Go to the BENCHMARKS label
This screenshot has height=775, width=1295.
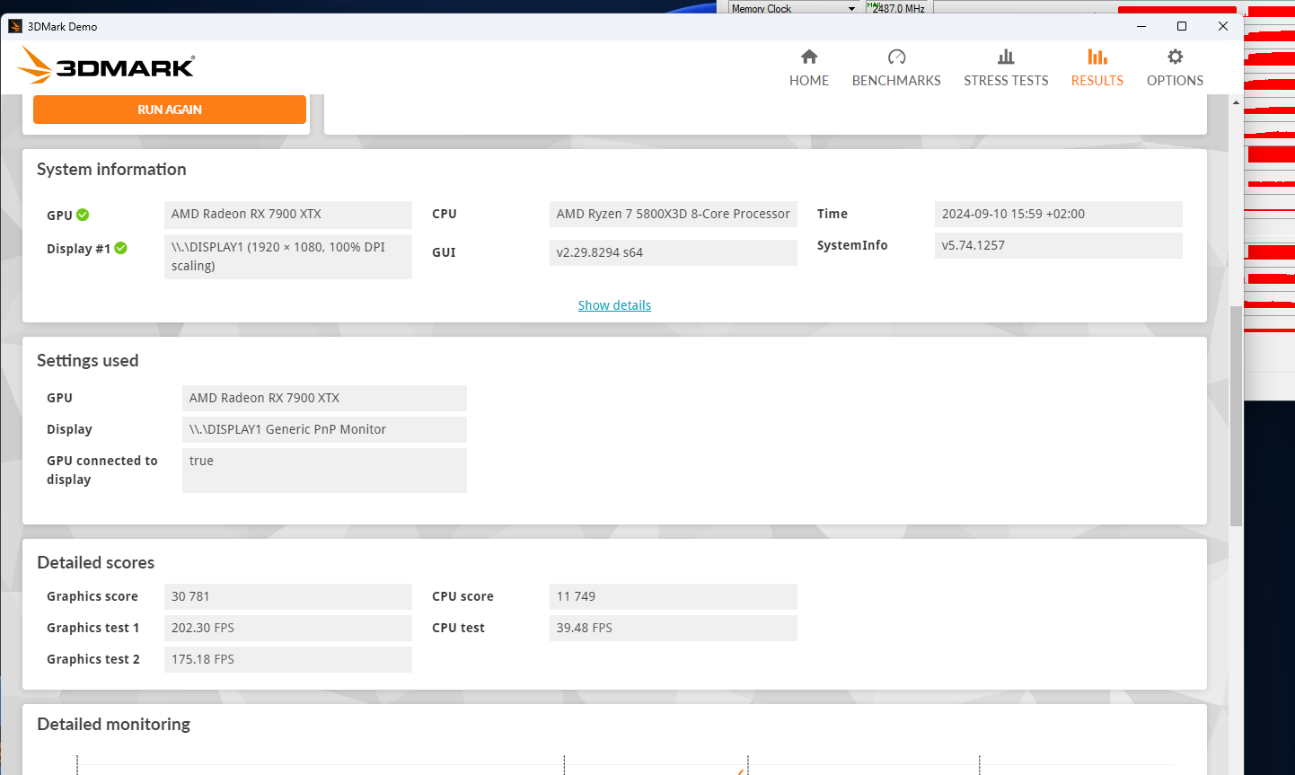pos(896,80)
